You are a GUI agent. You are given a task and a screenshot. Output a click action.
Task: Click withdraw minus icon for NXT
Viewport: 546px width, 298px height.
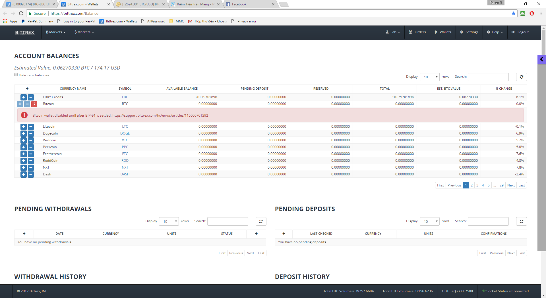31,167
